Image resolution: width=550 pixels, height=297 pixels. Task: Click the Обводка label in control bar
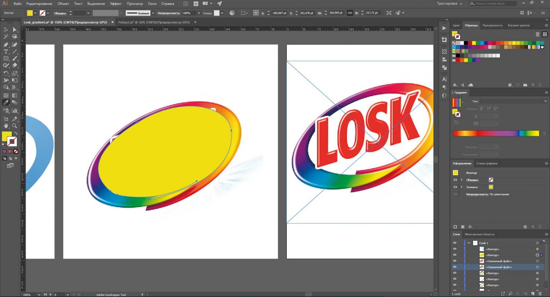[x=60, y=13]
